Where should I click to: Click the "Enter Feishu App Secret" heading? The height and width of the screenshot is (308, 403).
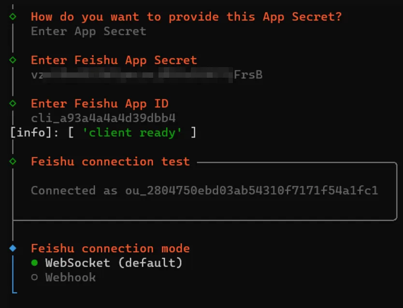(x=114, y=60)
